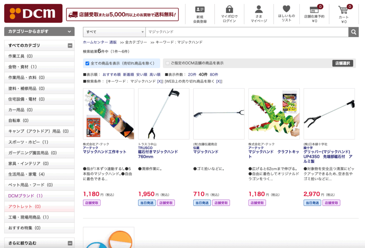Screen dimensions: 365x248
Task: Select 塗料・補修用品 (0) category
Action: (39, 88)
